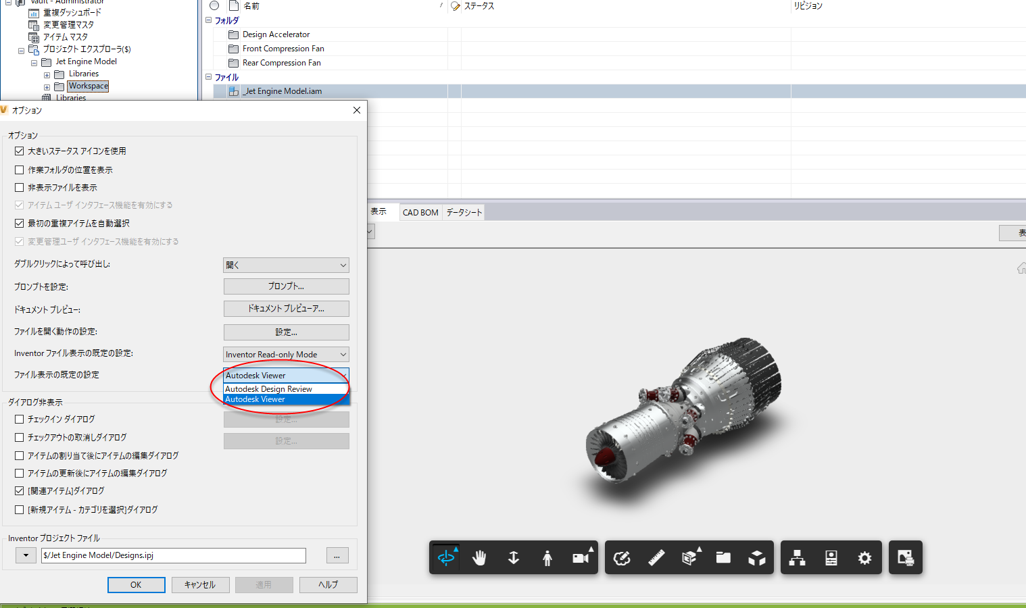
Task: Click the browse ... button for project file
Action: [x=337, y=555]
